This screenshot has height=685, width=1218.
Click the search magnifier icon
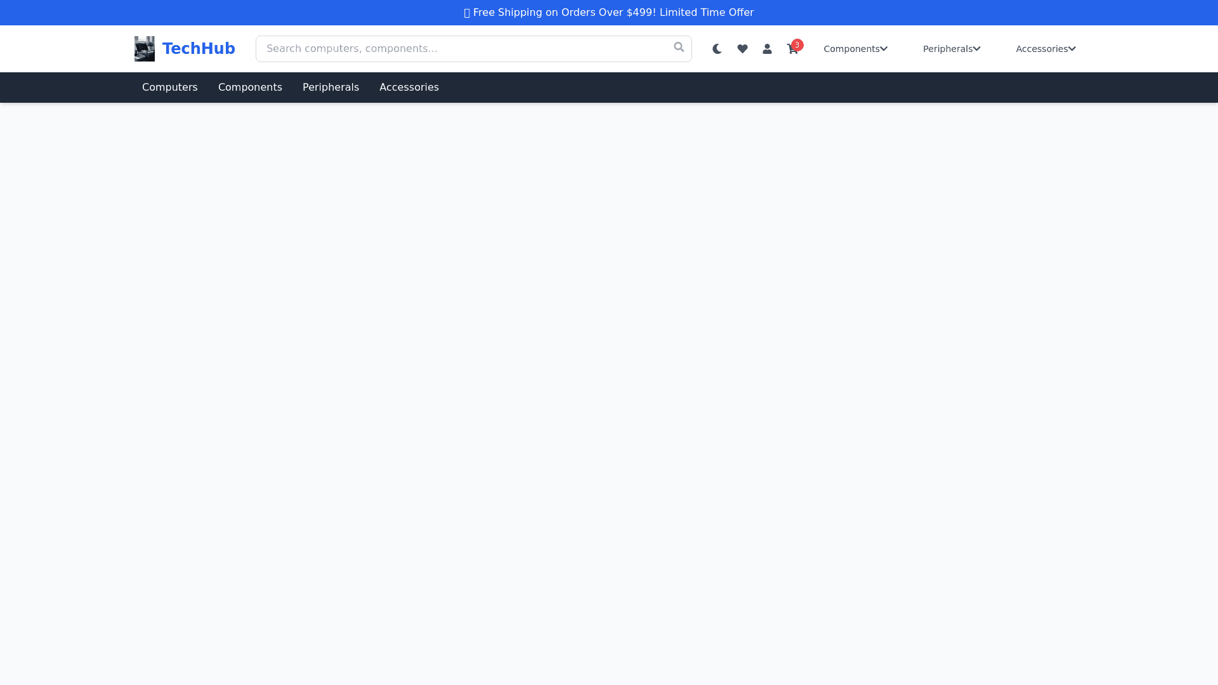point(679,48)
